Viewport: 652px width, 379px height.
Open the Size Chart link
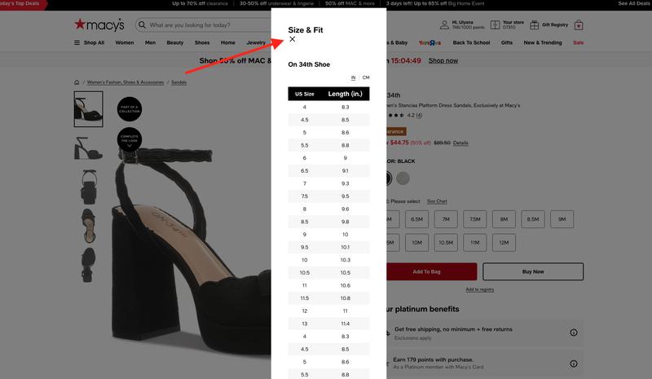click(437, 201)
